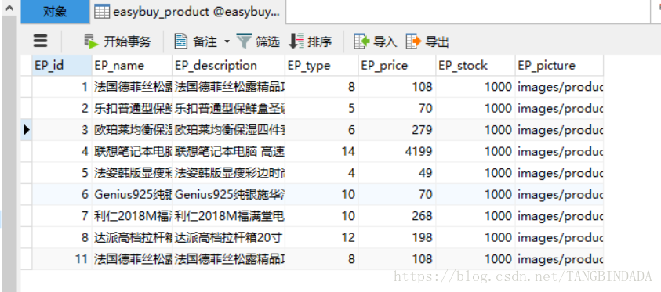Select the EP_type cell 4
This screenshot has width=661, height=292.
(x=321, y=172)
